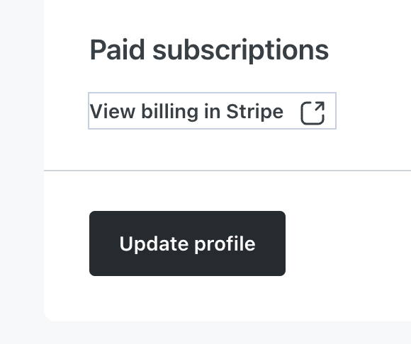Click the word billing in the link
This screenshot has width=411, height=344.
point(170,112)
